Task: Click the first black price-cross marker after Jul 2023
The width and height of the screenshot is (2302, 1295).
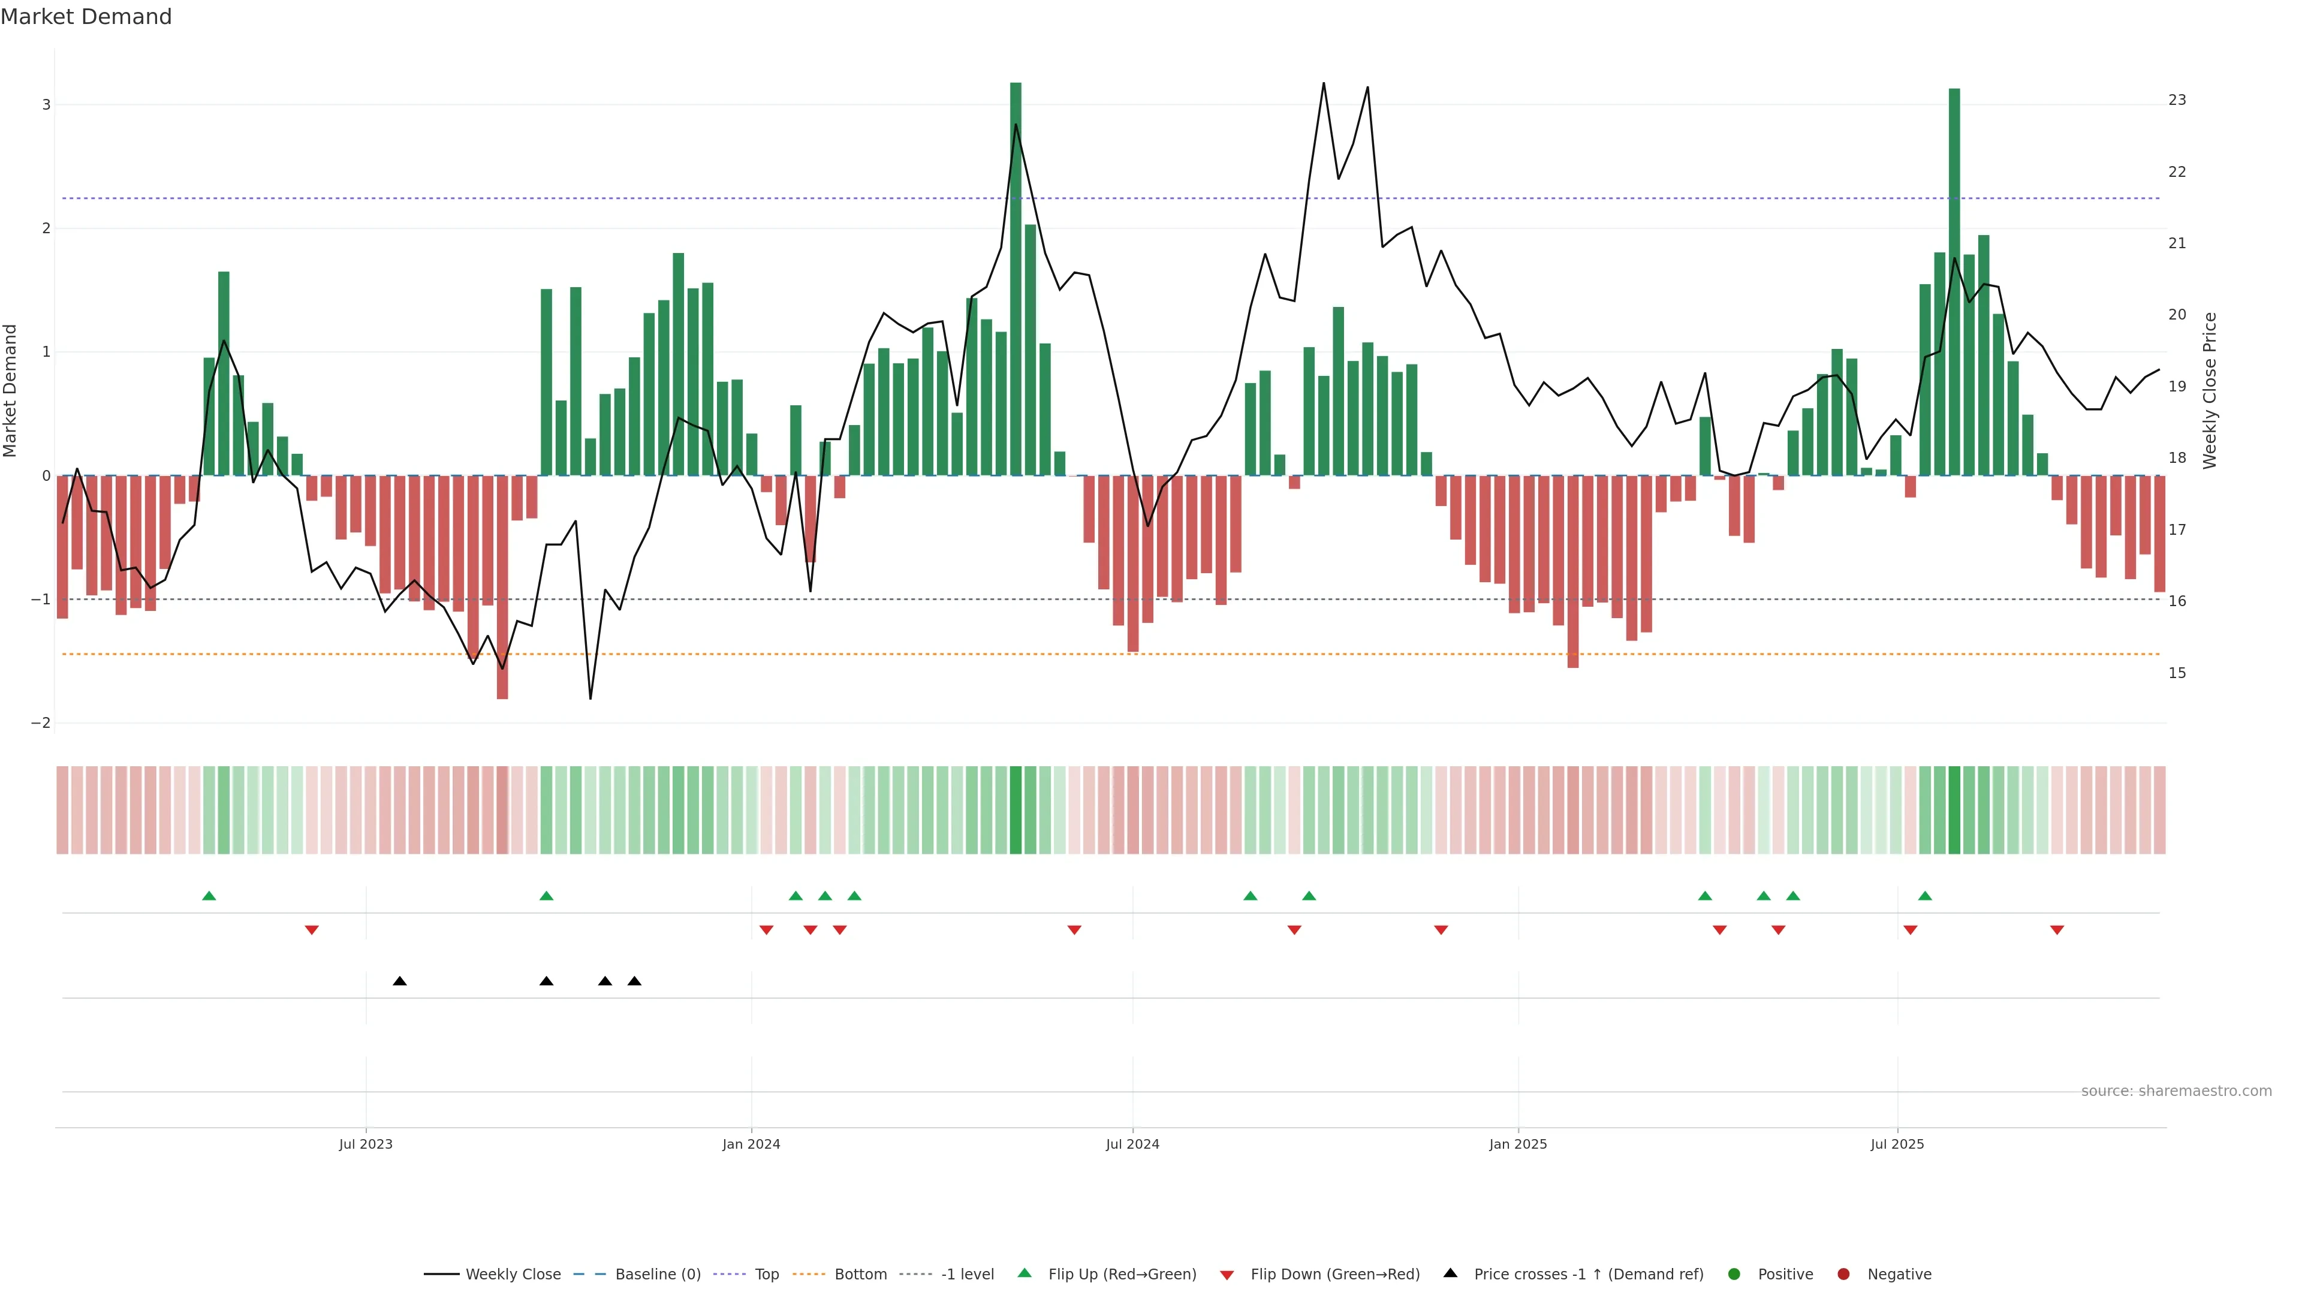Action: 399,981
